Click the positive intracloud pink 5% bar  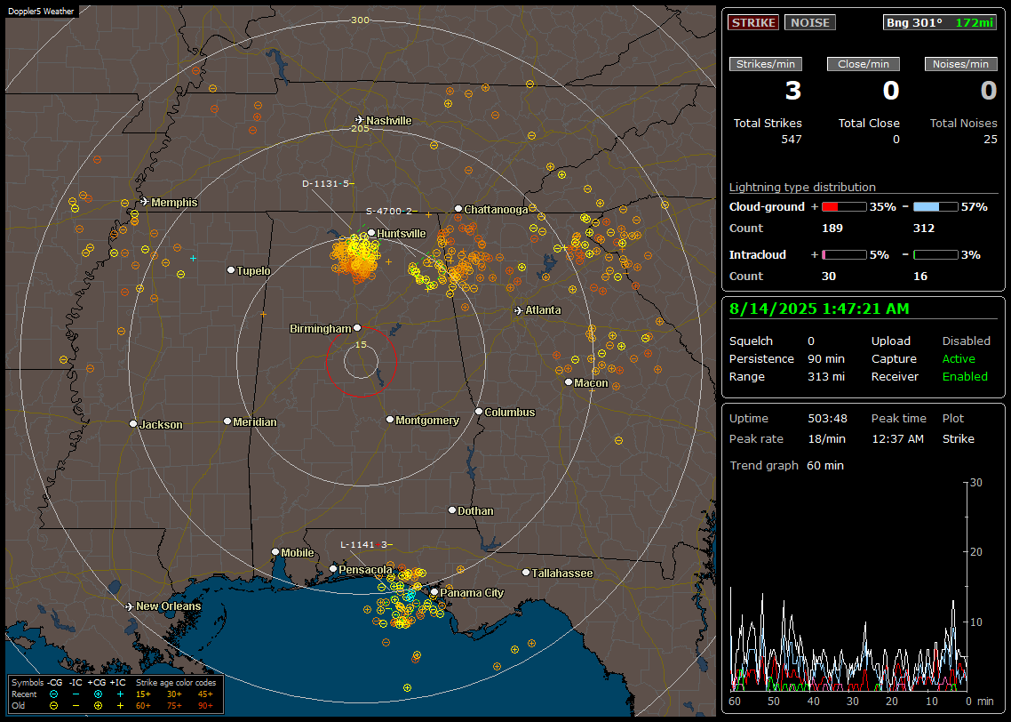tap(844, 255)
